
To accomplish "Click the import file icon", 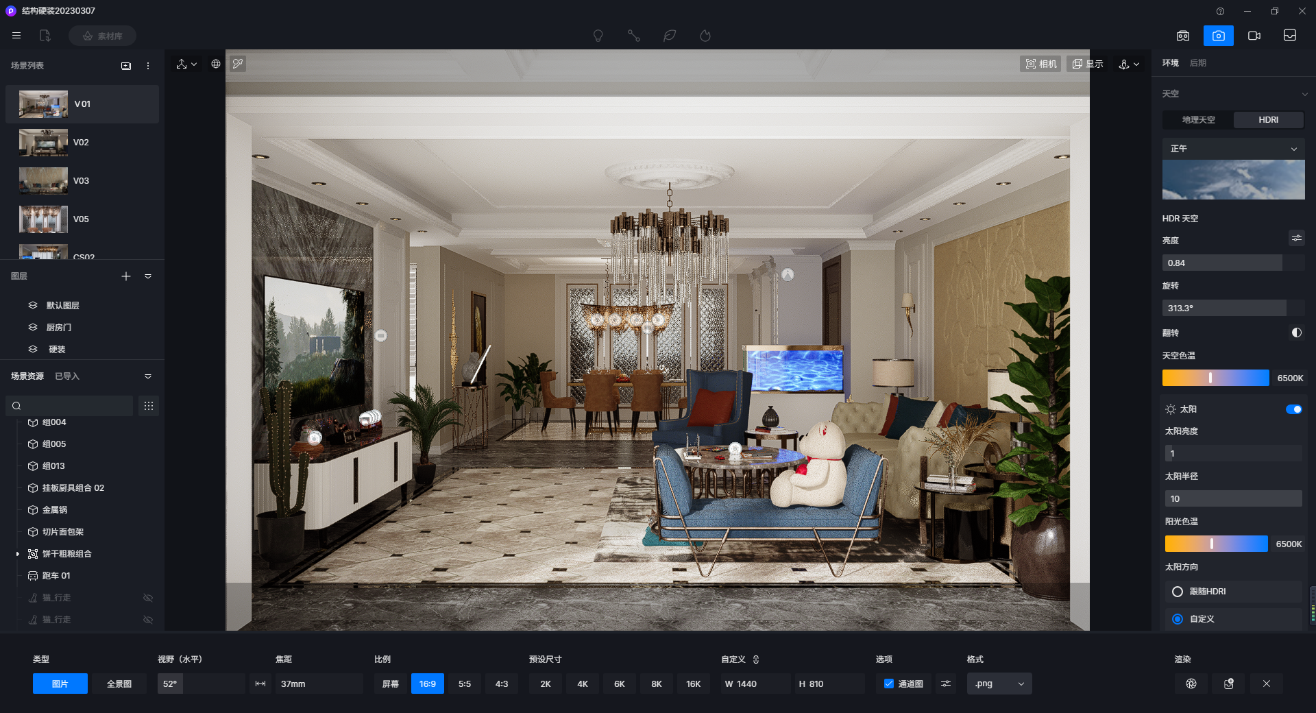I will (45, 36).
